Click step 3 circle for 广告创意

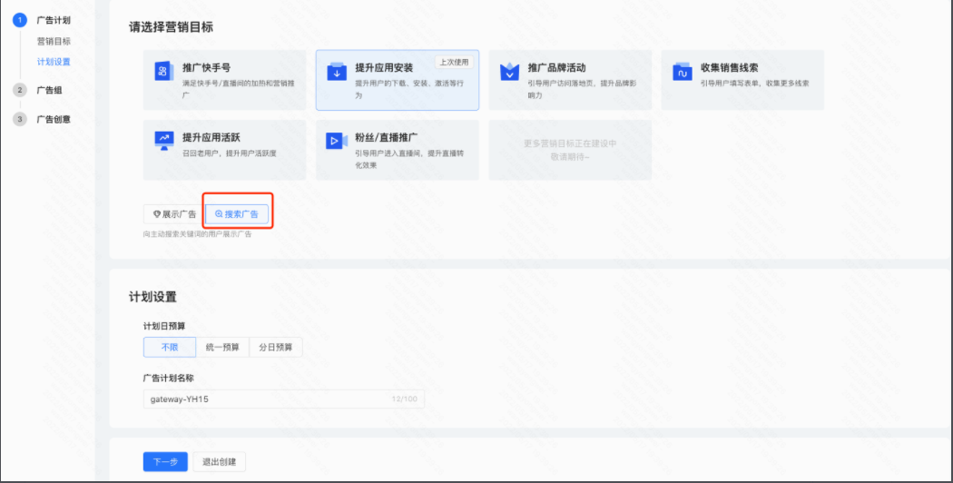tap(19, 119)
